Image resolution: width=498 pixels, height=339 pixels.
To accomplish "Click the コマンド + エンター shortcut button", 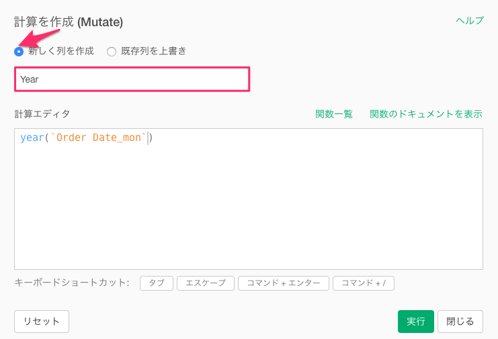I will [x=284, y=283].
